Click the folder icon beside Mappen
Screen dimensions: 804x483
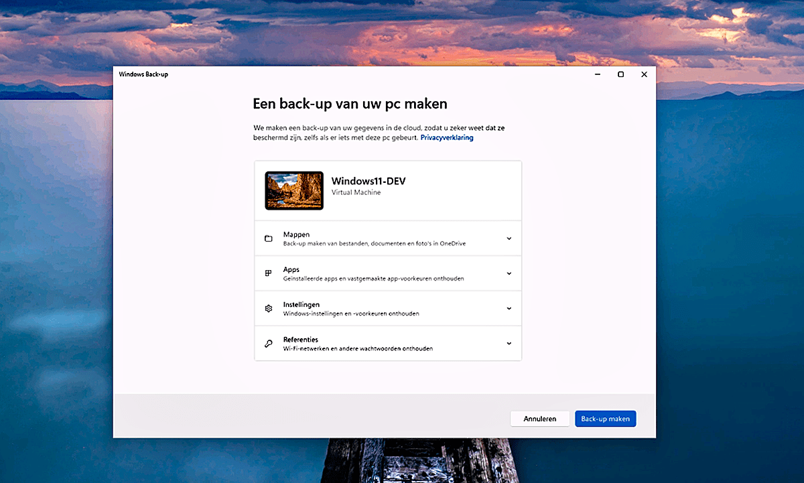[269, 238]
